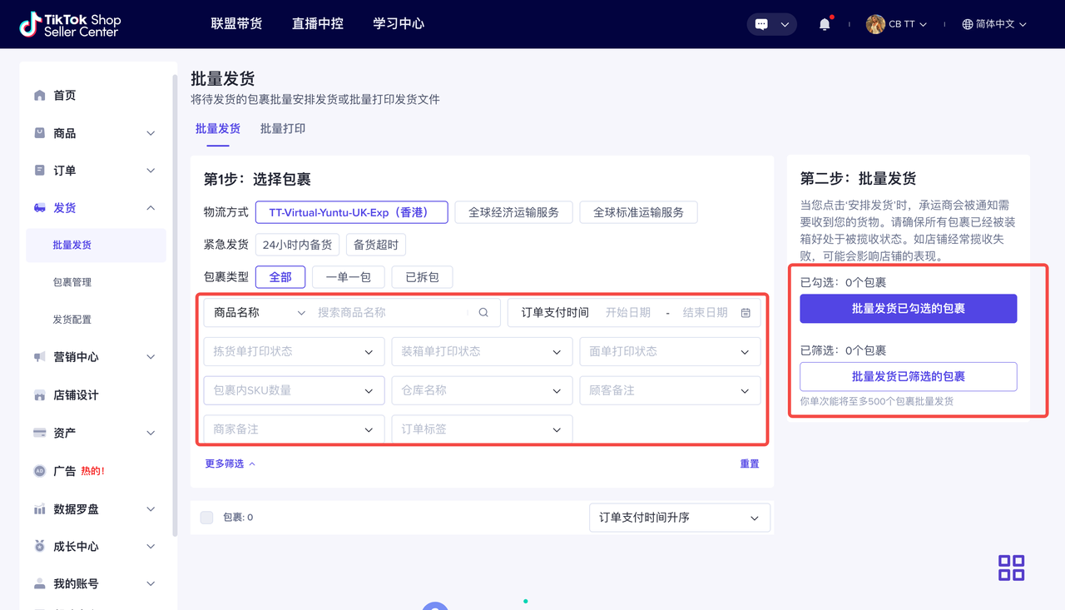Open the 订单标签 dropdown
Viewport: 1065px width, 610px height.
pyautogui.click(x=482, y=429)
